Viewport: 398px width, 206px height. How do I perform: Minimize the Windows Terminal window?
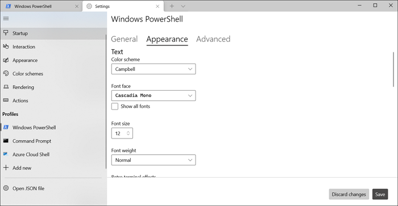(x=359, y=5)
